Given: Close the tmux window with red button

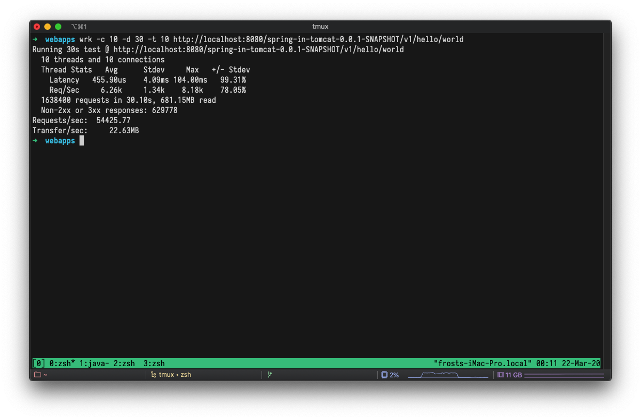Looking at the screenshot, I should 37,27.
